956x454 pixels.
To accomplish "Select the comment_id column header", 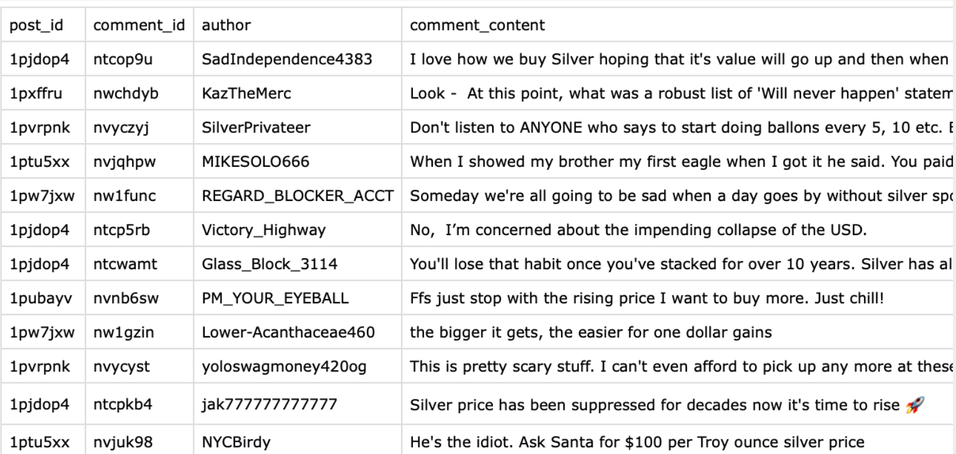I will (x=139, y=25).
